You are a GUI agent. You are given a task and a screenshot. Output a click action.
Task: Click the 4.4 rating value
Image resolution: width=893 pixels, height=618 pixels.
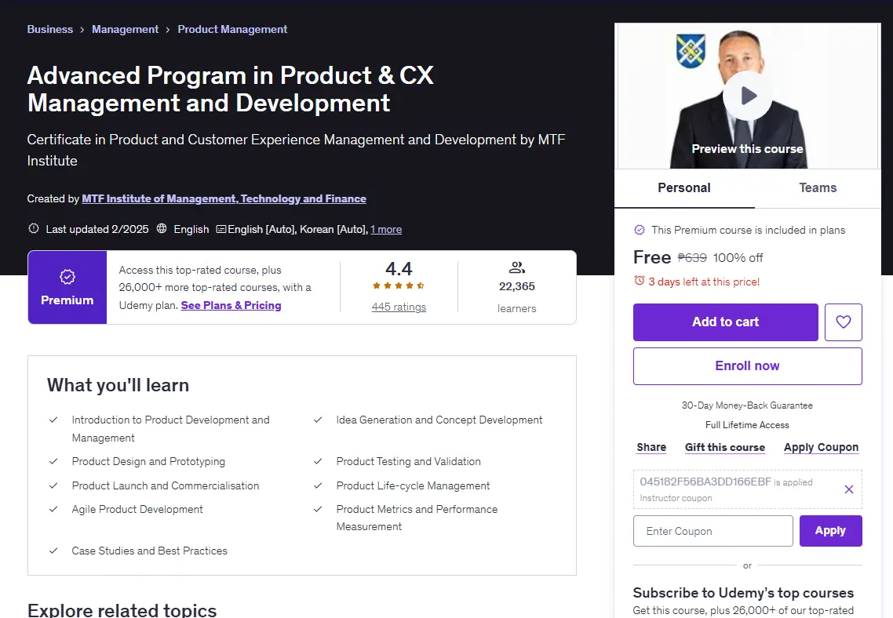(x=399, y=268)
